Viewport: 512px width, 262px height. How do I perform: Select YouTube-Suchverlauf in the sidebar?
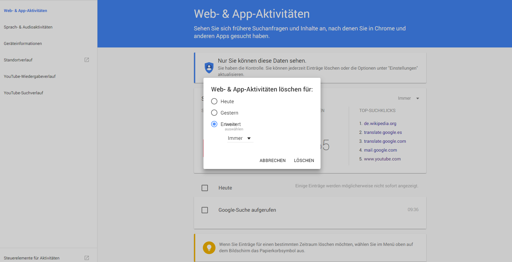(x=23, y=93)
